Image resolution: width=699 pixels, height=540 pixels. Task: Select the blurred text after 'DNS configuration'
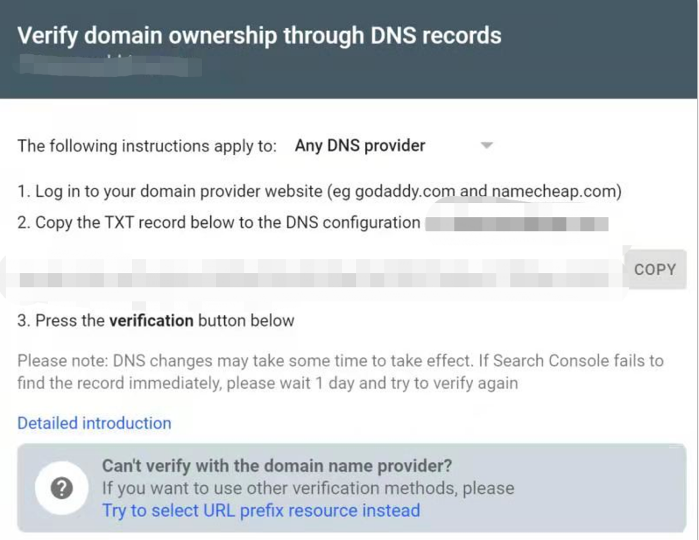point(517,223)
